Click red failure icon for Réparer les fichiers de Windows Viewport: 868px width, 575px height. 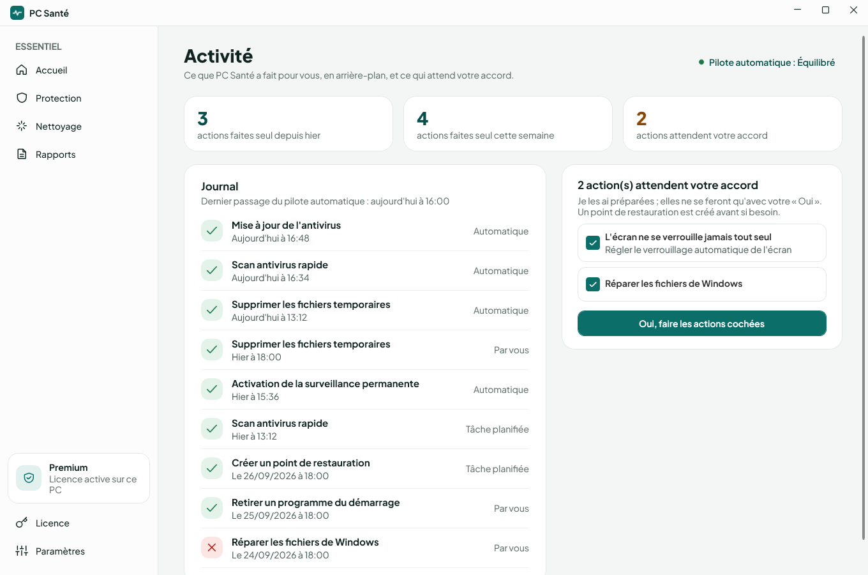pos(212,548)
